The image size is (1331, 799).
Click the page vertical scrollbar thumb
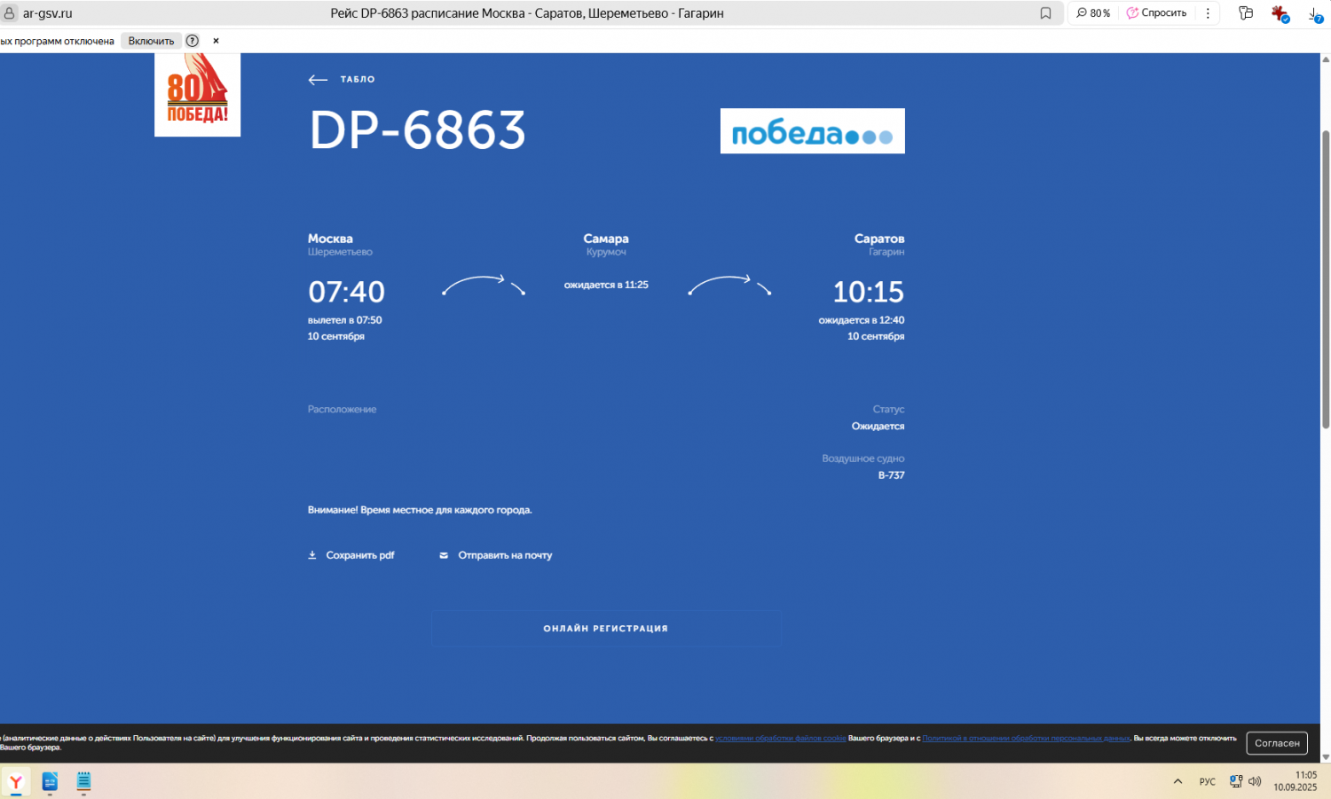(x=1326, y=279)
